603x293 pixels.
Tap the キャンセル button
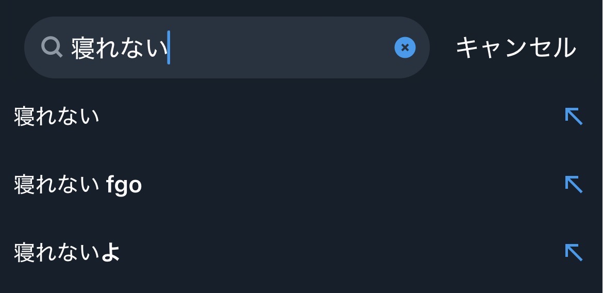(x=515, y=47)
